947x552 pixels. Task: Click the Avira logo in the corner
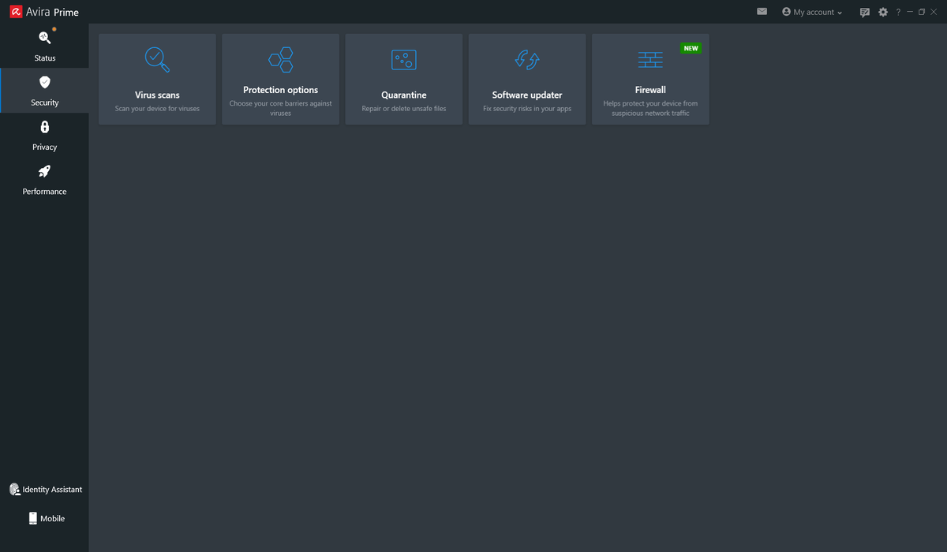(15, 11)
